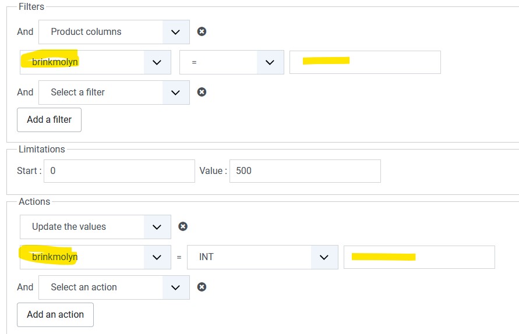Screen dimensions: 519x334
Task: Click the Filters section heading
Action: tap(31, 6)
